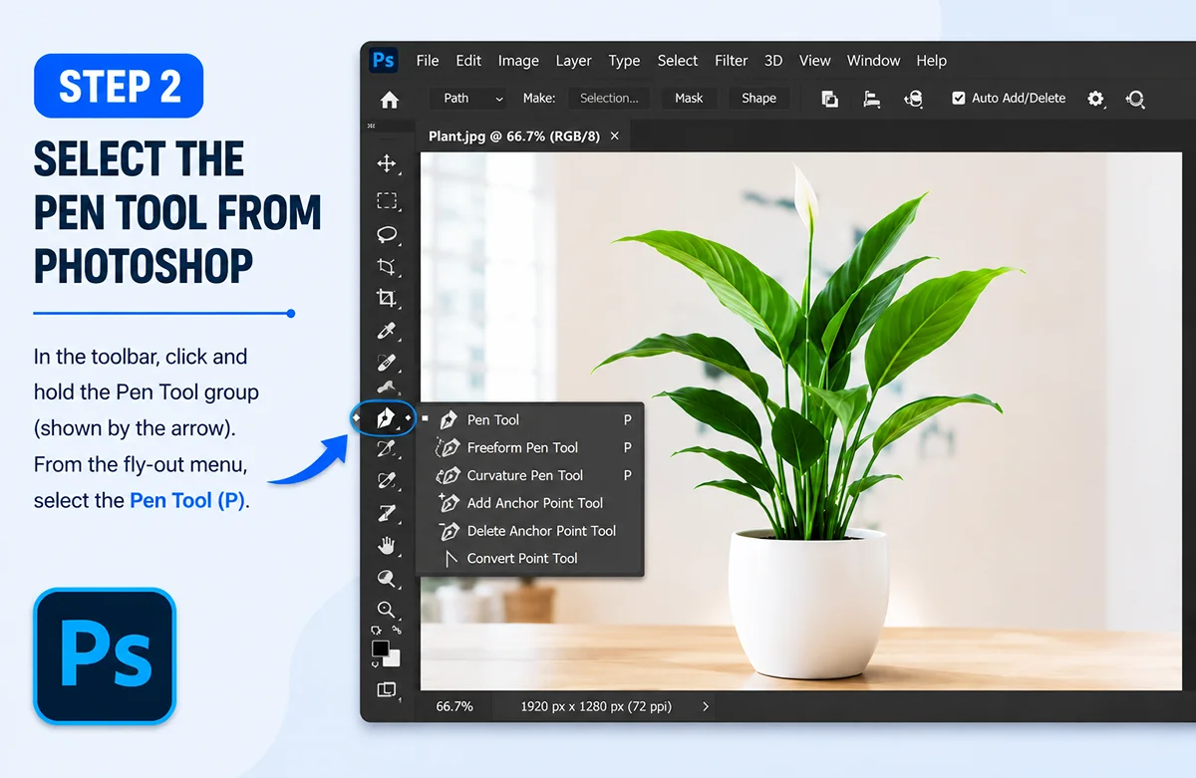Viewport: 1196px width, 778px height.
Task: Choose Add Anchor Point Tool
Action: pos(533,503)
